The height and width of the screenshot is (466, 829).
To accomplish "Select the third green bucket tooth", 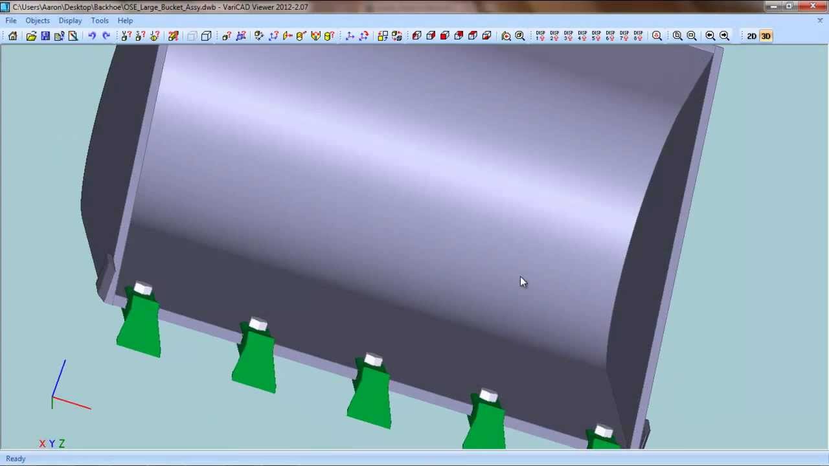I will point(369,396).
